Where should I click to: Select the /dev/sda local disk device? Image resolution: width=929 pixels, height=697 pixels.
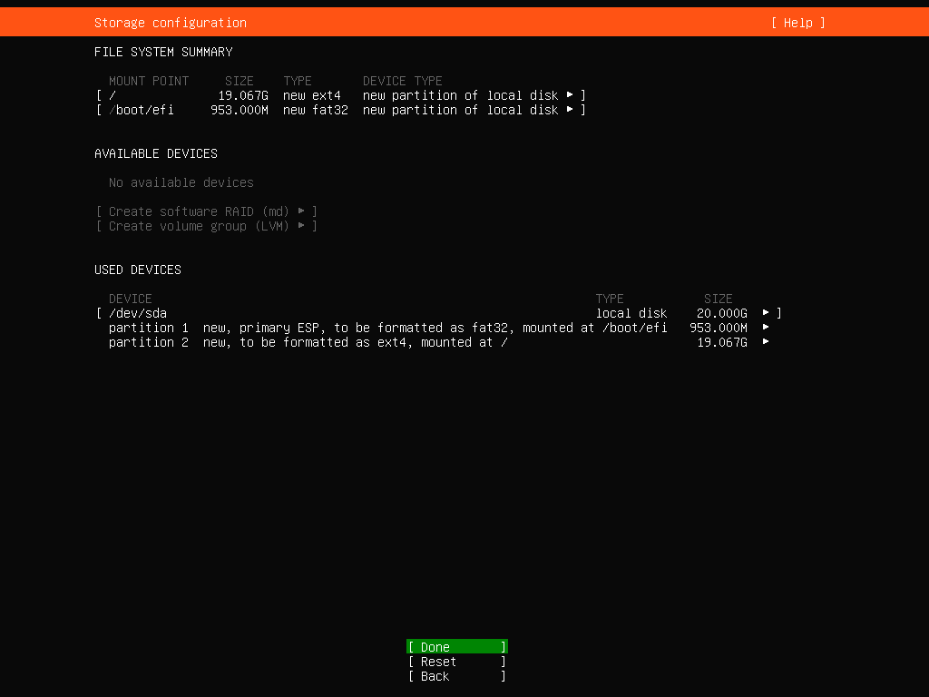pos(138,313)
